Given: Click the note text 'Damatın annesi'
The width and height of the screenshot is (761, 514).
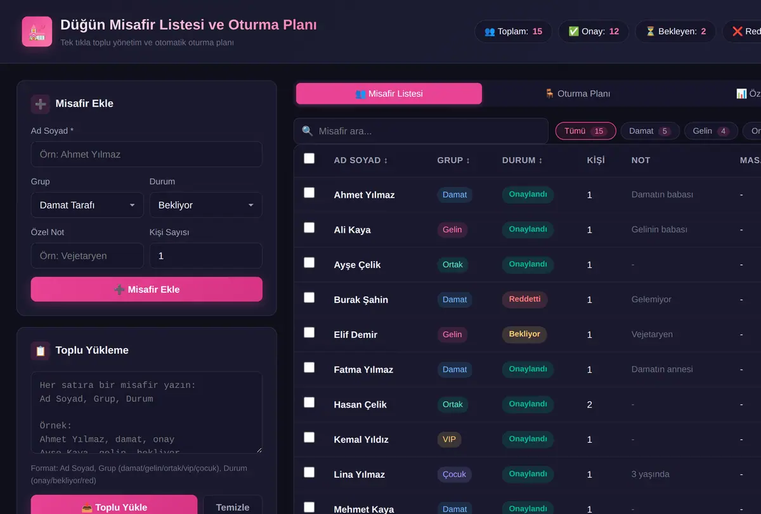Looking at the screenshot, I should [662, 369].
